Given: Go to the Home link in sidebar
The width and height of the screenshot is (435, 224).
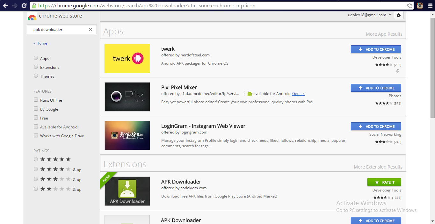Looking at the screenshot, I should 40,43.
